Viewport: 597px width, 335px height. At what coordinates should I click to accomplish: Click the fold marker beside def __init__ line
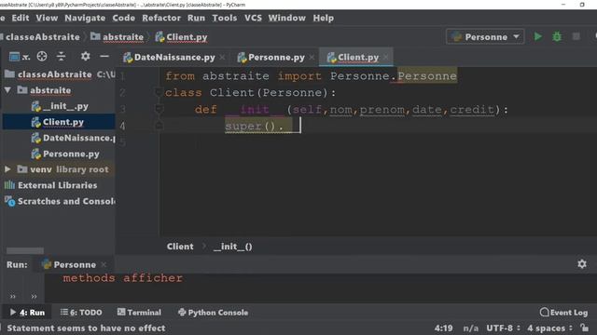coord(160,110)
